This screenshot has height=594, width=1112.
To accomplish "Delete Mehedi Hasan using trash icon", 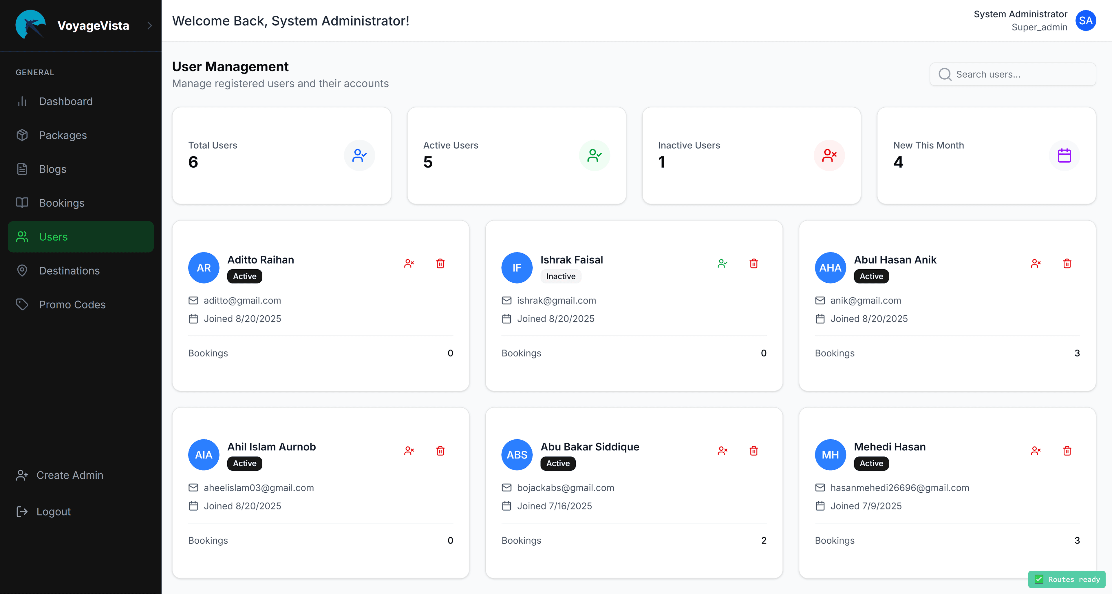I will click(x=1067, y=451).
